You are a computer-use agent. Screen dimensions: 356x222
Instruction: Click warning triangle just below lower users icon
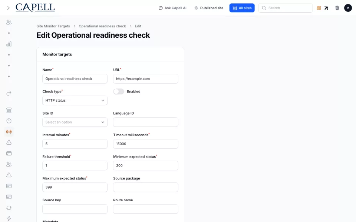[x=9, y=175]
